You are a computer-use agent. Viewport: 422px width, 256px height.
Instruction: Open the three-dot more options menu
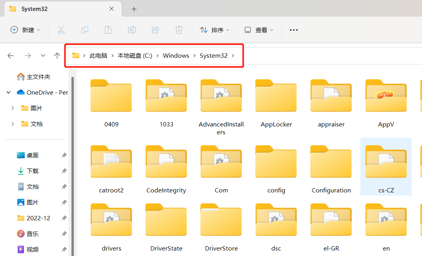294,30
